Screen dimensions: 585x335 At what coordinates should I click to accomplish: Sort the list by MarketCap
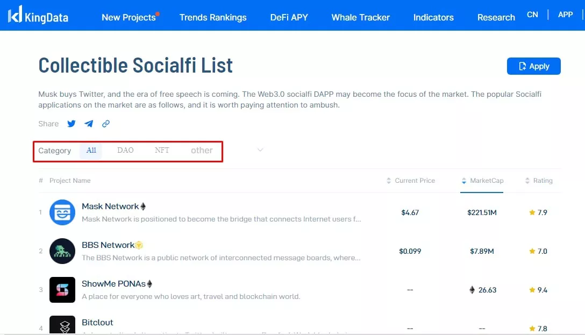click(482, 181)
